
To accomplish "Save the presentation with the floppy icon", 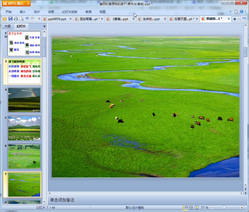I will coord(11,19).
